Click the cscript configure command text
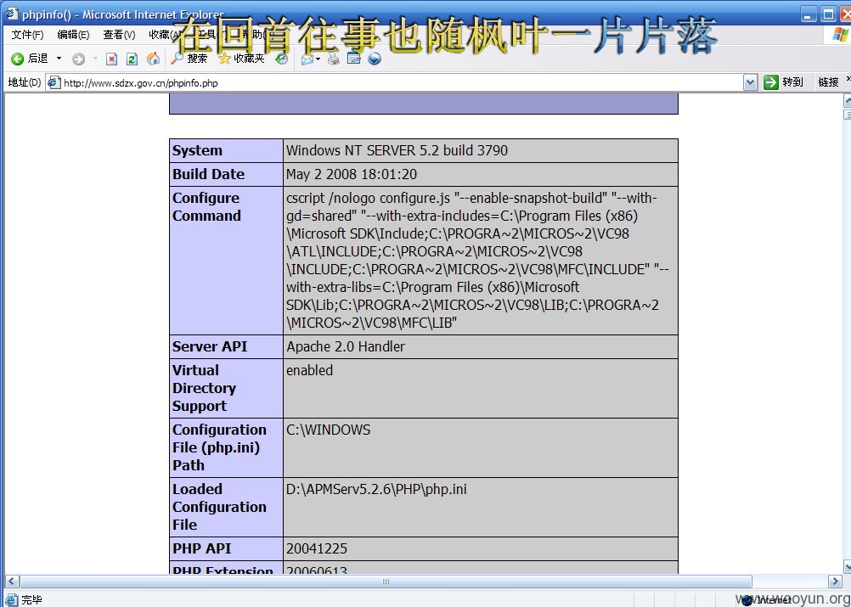Screen dimensions: 851x607 (x=477, y=261)
